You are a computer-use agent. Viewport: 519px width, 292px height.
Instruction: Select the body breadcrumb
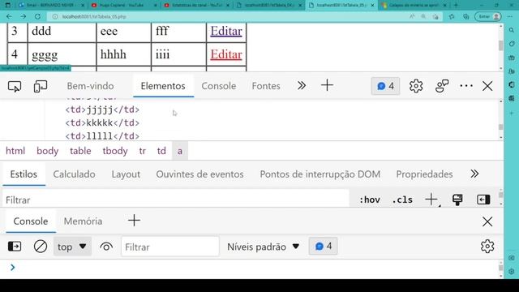click(x=47, y=151)
